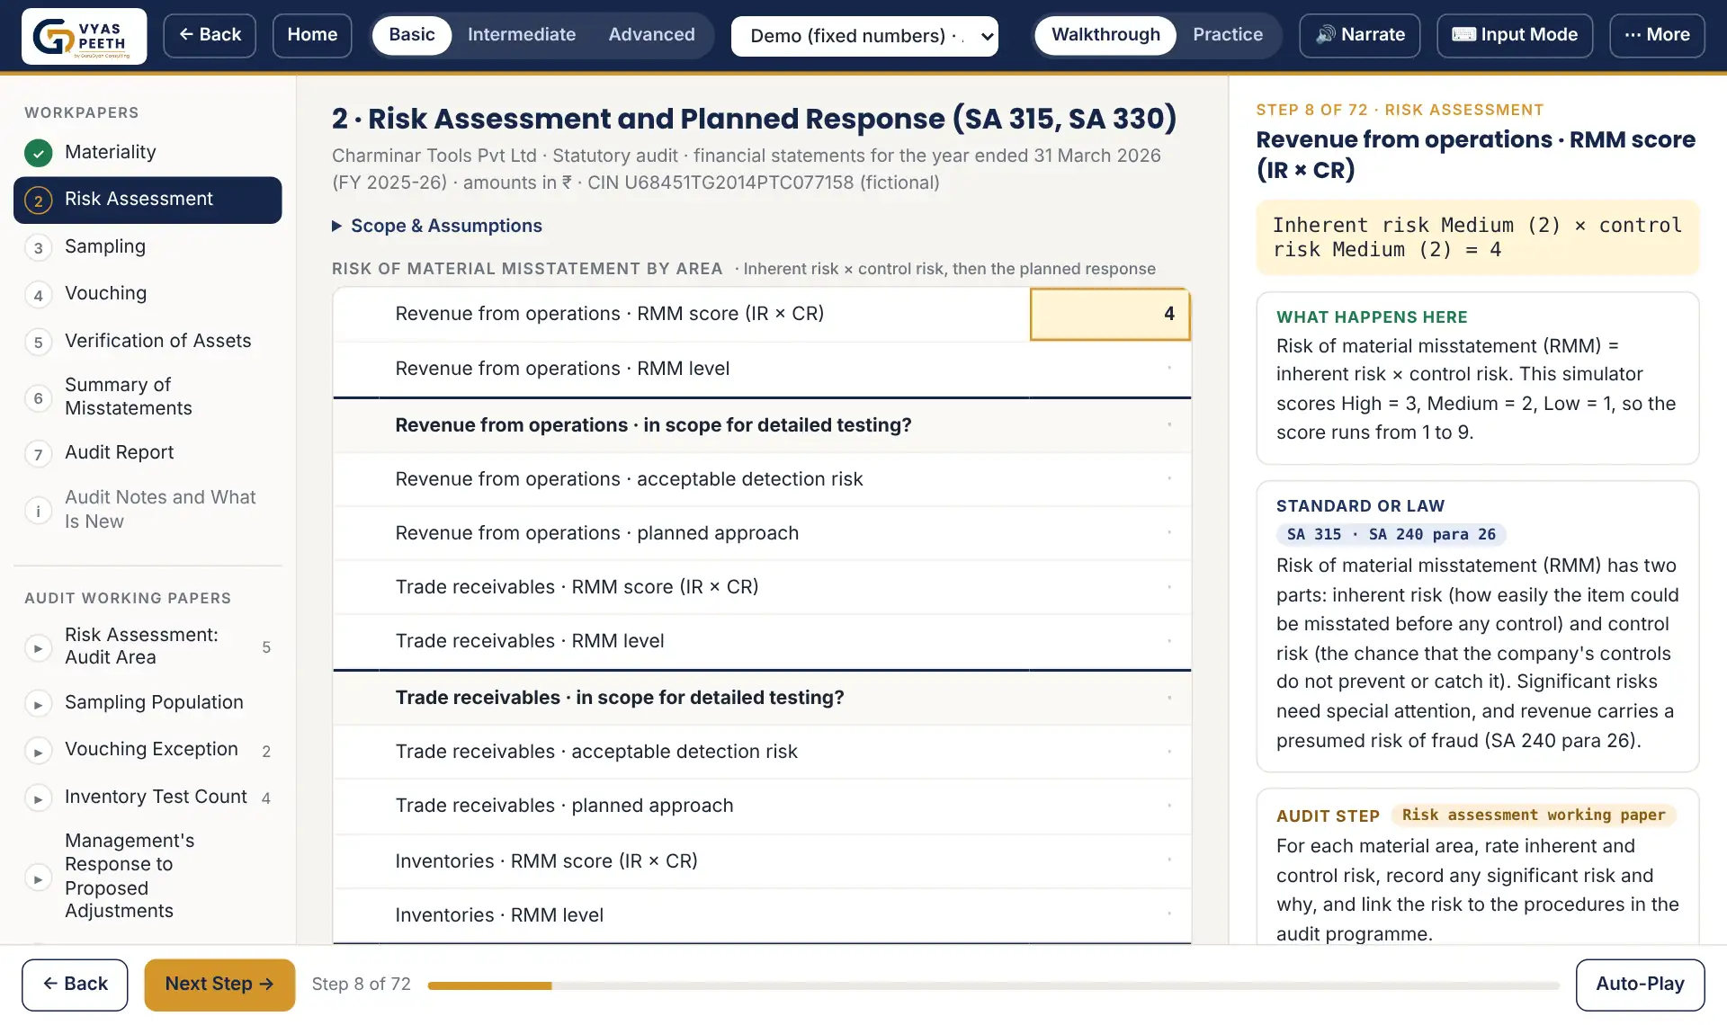The height and width of the screenshot is (1025, 1727).
Task: Play Risk Assessment: Audit Area working paper
Action: coord(38,647)
